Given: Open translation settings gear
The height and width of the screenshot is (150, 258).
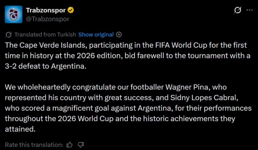Looking at the screenshot, I should pos(119,35).
